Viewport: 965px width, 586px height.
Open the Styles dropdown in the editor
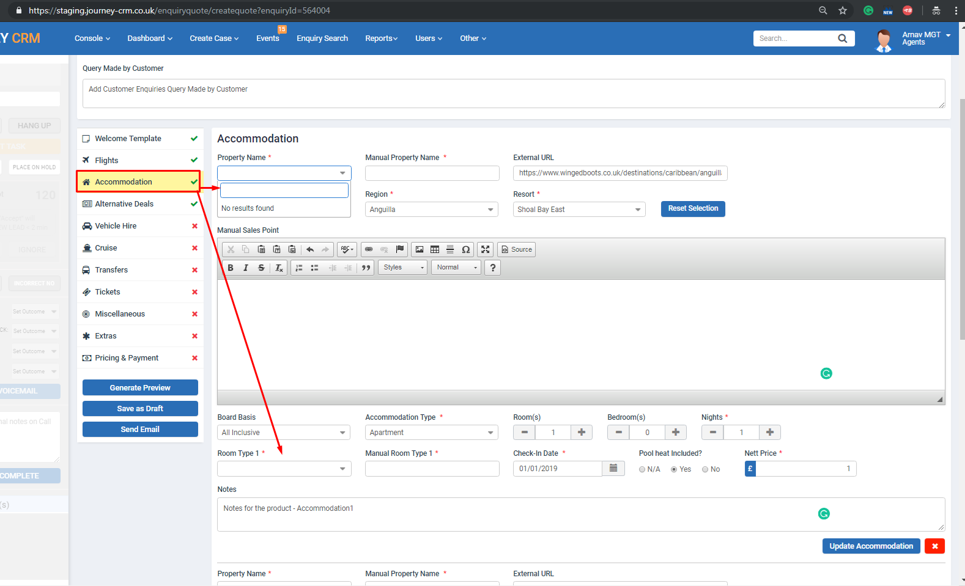(x=403, y=268)
